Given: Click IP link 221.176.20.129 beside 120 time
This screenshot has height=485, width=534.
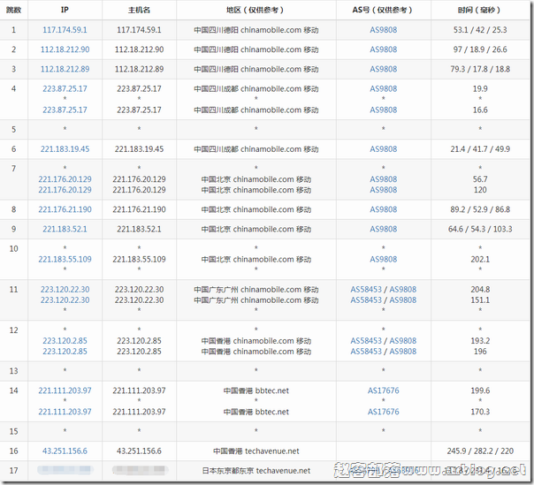Looking at the screenshot, I should 65,190.
